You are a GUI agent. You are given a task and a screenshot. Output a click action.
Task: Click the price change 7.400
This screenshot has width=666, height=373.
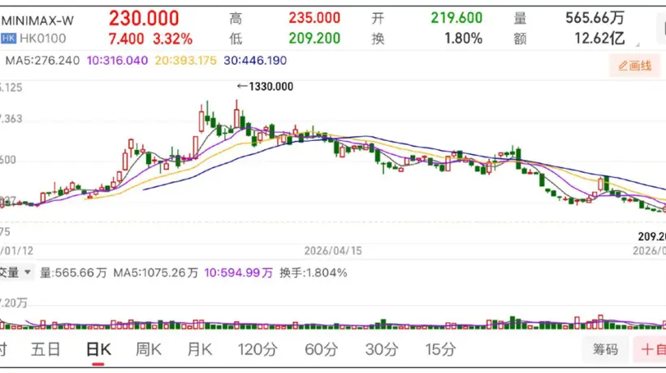(126, 39)
